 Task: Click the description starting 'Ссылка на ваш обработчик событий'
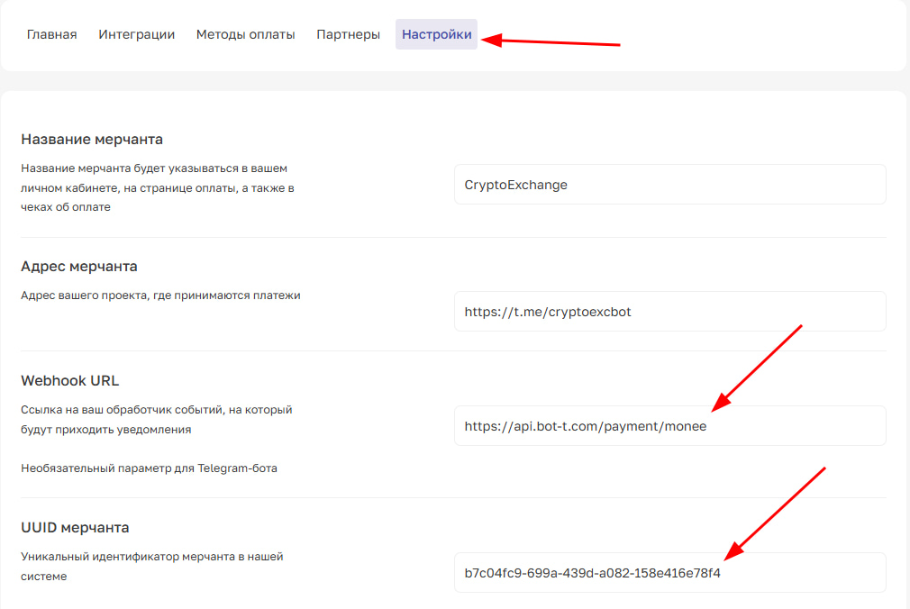click(157, 420)
